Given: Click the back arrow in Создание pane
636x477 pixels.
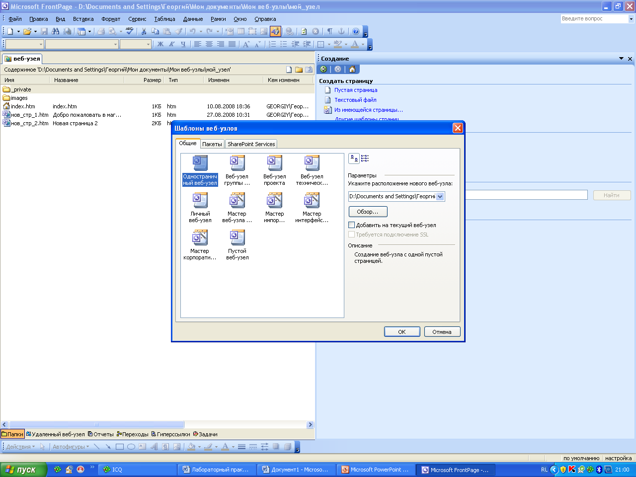Looking at the screenshot, I should (x=323, y=69).
